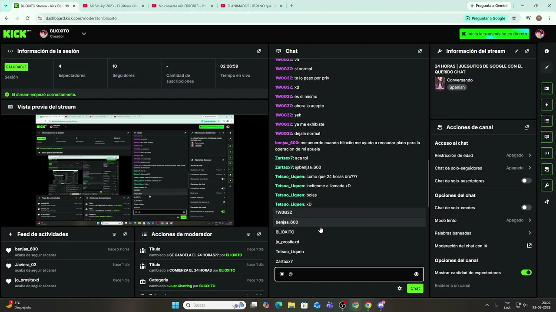The width and height of the screenshot is (556, 312).
Task: Open the info icon in right sidebar
Action: click(546, 51)
